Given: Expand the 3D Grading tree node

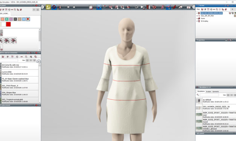Looking at the screenshot, I should (197, 21).
